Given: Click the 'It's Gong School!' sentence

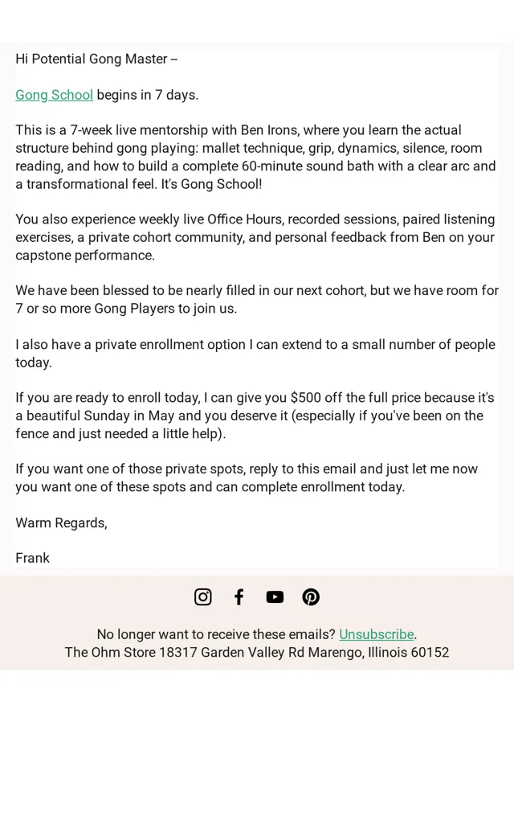Looking at the screenshot, I should pos(211,184).
